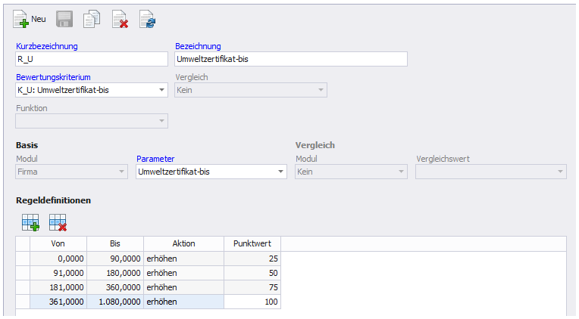Screen dimensions: 579x319
Task: Click the Aktion column header
Action: click(x=183, y=243)
